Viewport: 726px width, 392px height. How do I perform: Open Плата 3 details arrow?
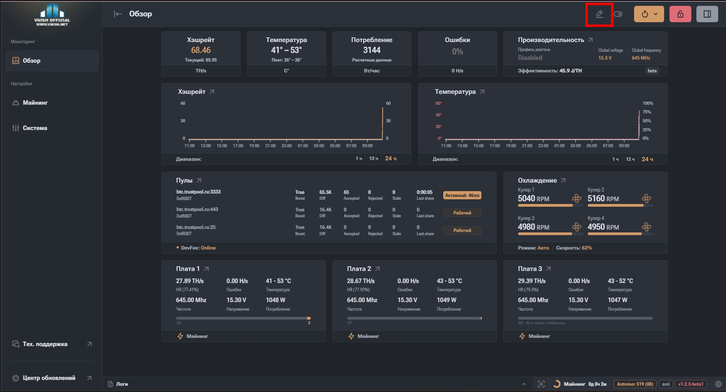point(548,269)
